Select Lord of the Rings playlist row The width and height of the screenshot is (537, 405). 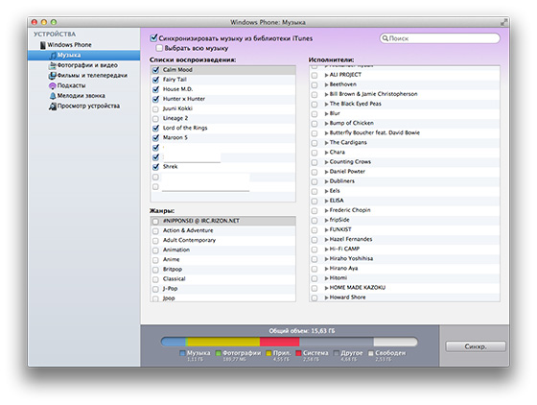[222, 129]
